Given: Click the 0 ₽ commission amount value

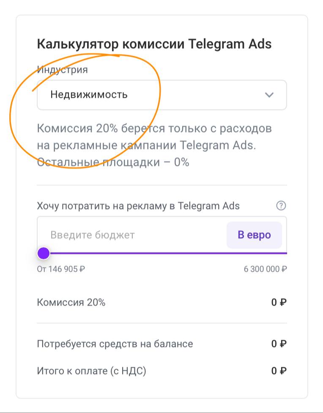Looking at the screenshot, I should [279, 302].
